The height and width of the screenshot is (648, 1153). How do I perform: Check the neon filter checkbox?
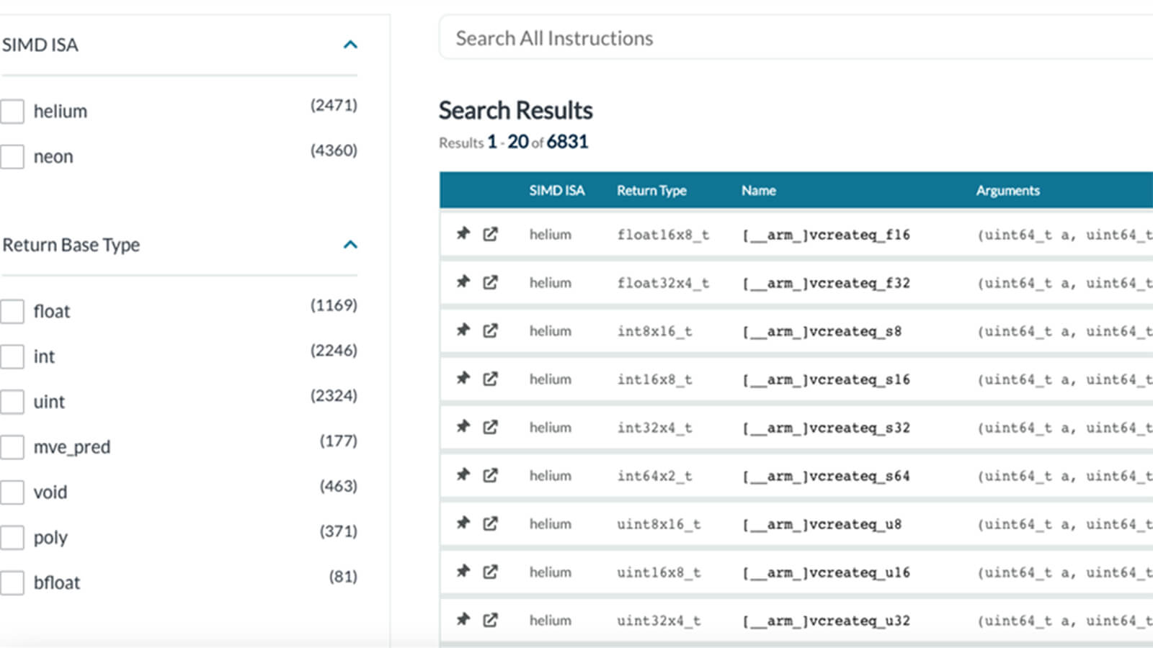[x=12, y=157]
